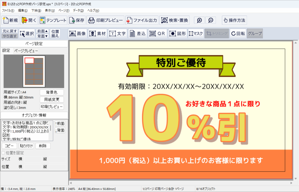Screen dimensions: 299x192
Task: Open the 表示(V) menu
Action: (50, 11)
